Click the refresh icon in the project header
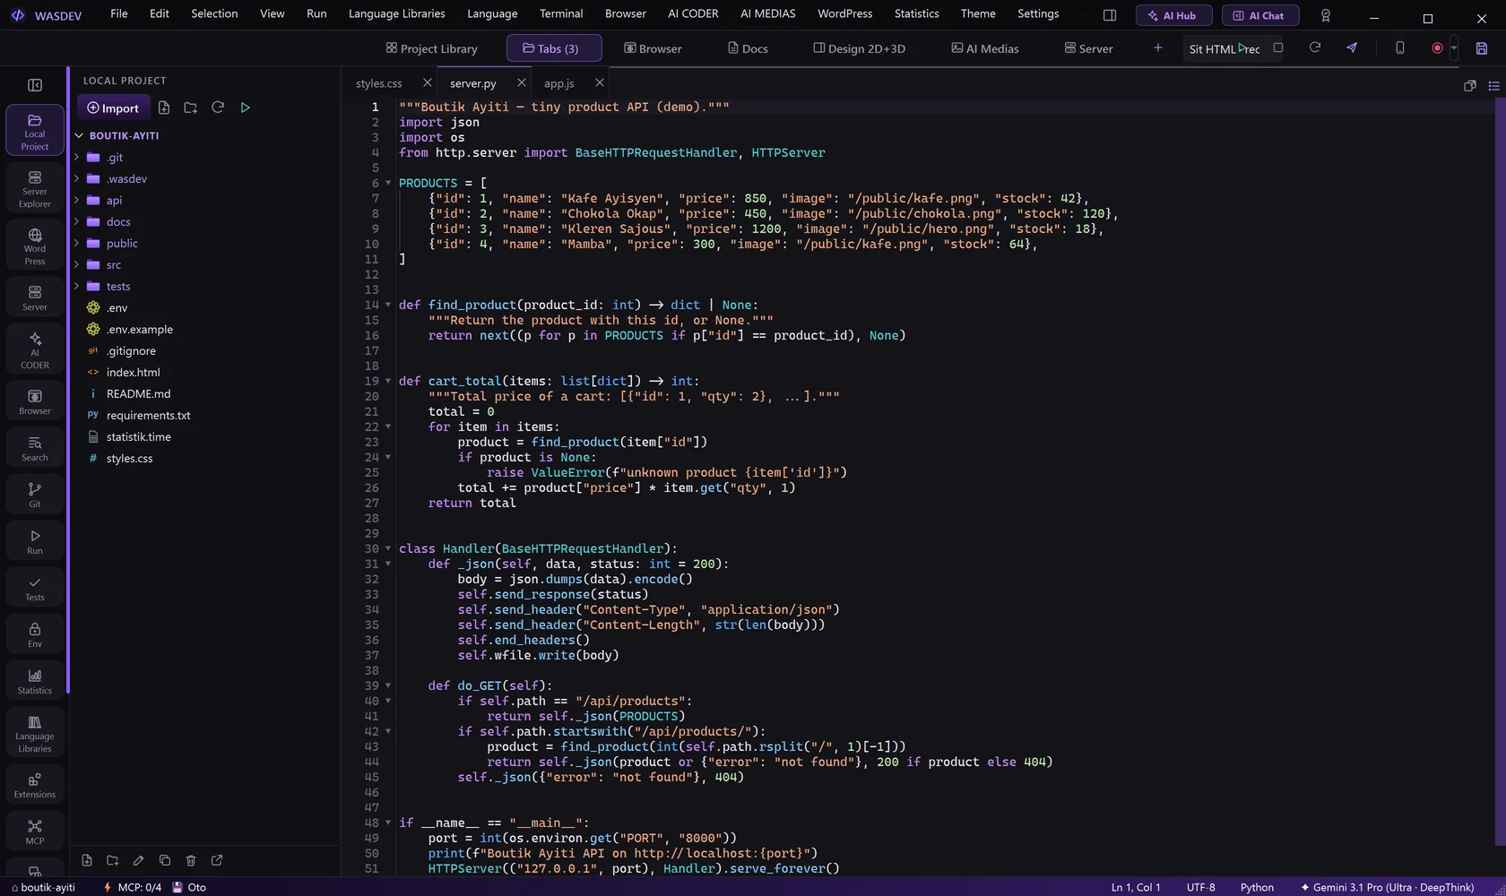Screen dimensions: 1506x896 tap(218, 108)
